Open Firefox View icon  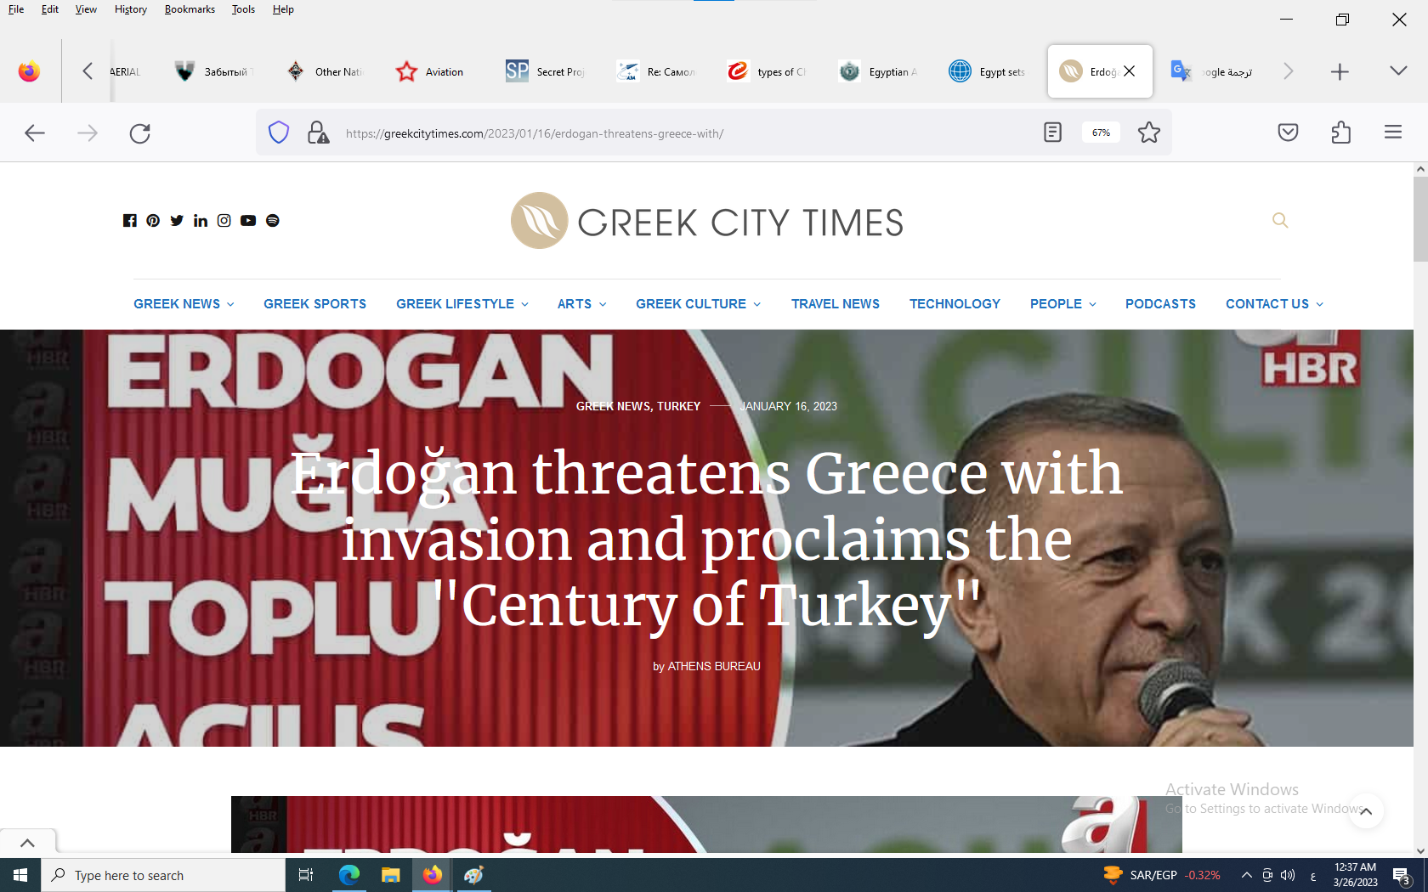pos(29,72)
